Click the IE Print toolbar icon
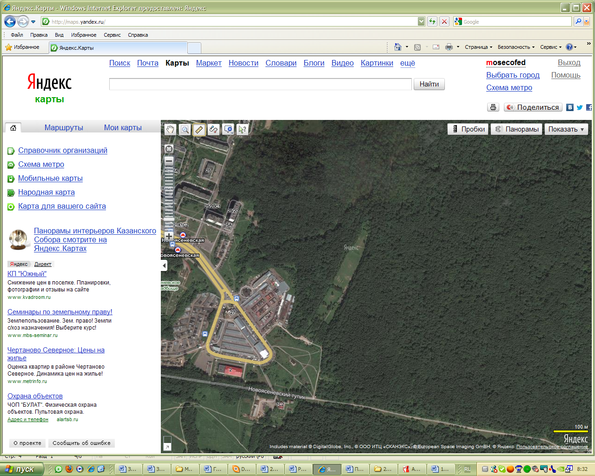This screenshot has height=476, width=595. [449, 47]
